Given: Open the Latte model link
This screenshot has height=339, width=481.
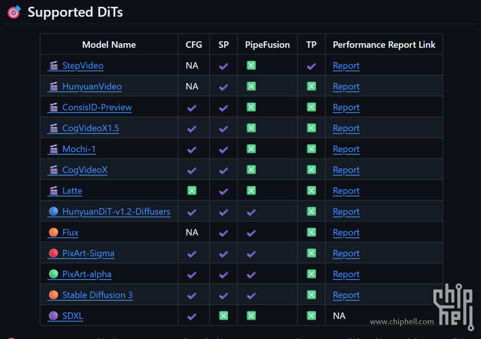Looking at the screenshot, I should tap(65, 191).
